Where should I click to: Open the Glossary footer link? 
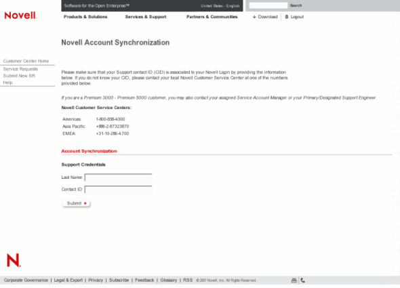tap(169, 280)
